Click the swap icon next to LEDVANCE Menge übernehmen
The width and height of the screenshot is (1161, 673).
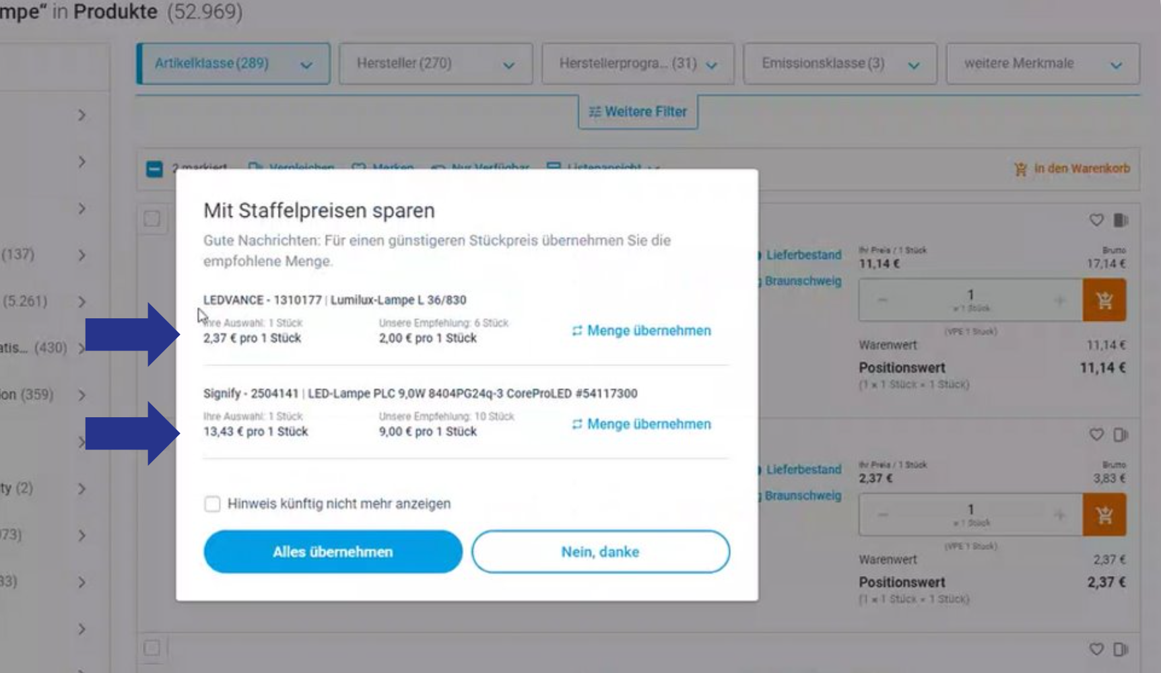(577, 330)
